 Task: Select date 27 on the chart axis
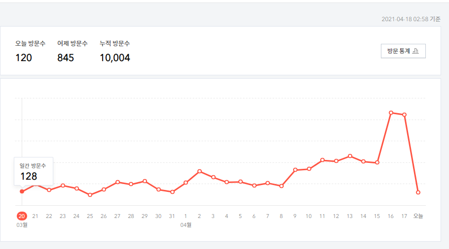pos(117,216)
